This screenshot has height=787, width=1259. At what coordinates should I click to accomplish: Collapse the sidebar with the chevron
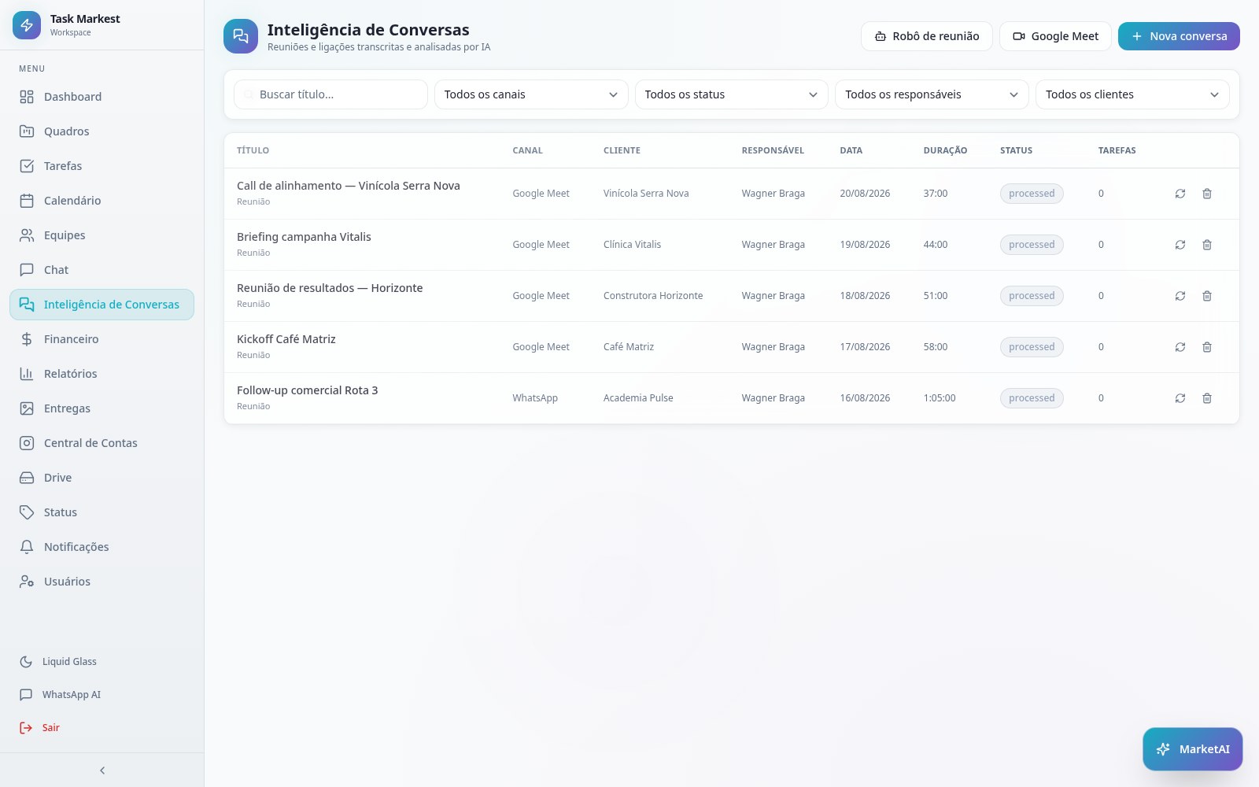point(102,770)
